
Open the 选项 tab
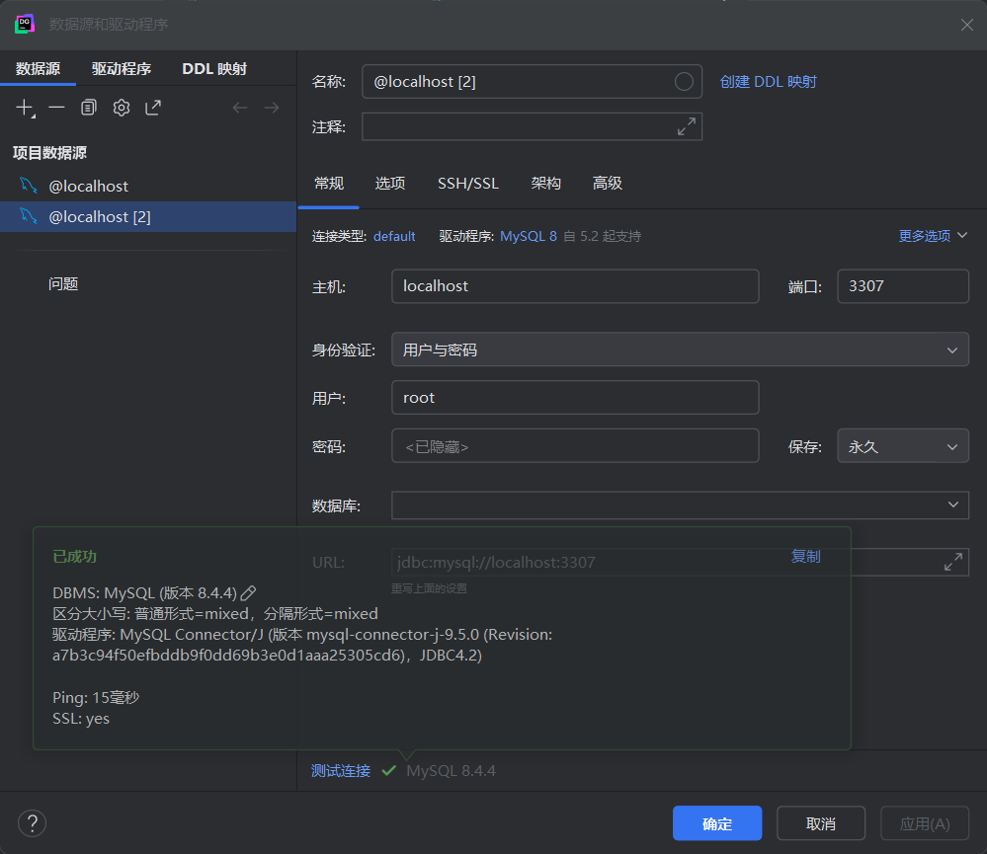(x=390, y=184)
